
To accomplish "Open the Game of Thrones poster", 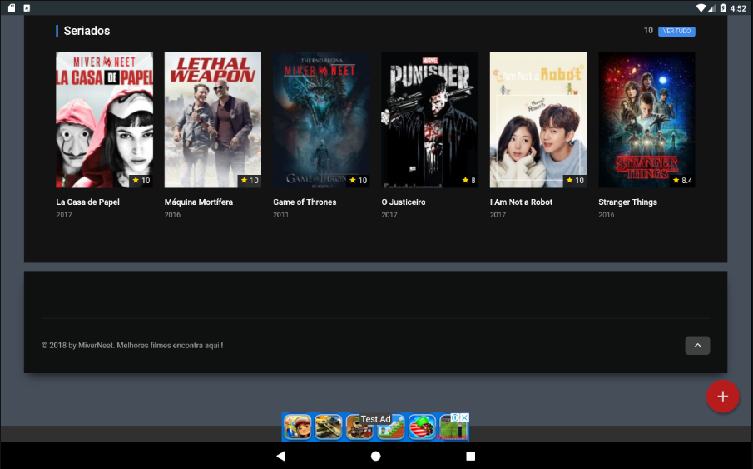I will (321, 120).
